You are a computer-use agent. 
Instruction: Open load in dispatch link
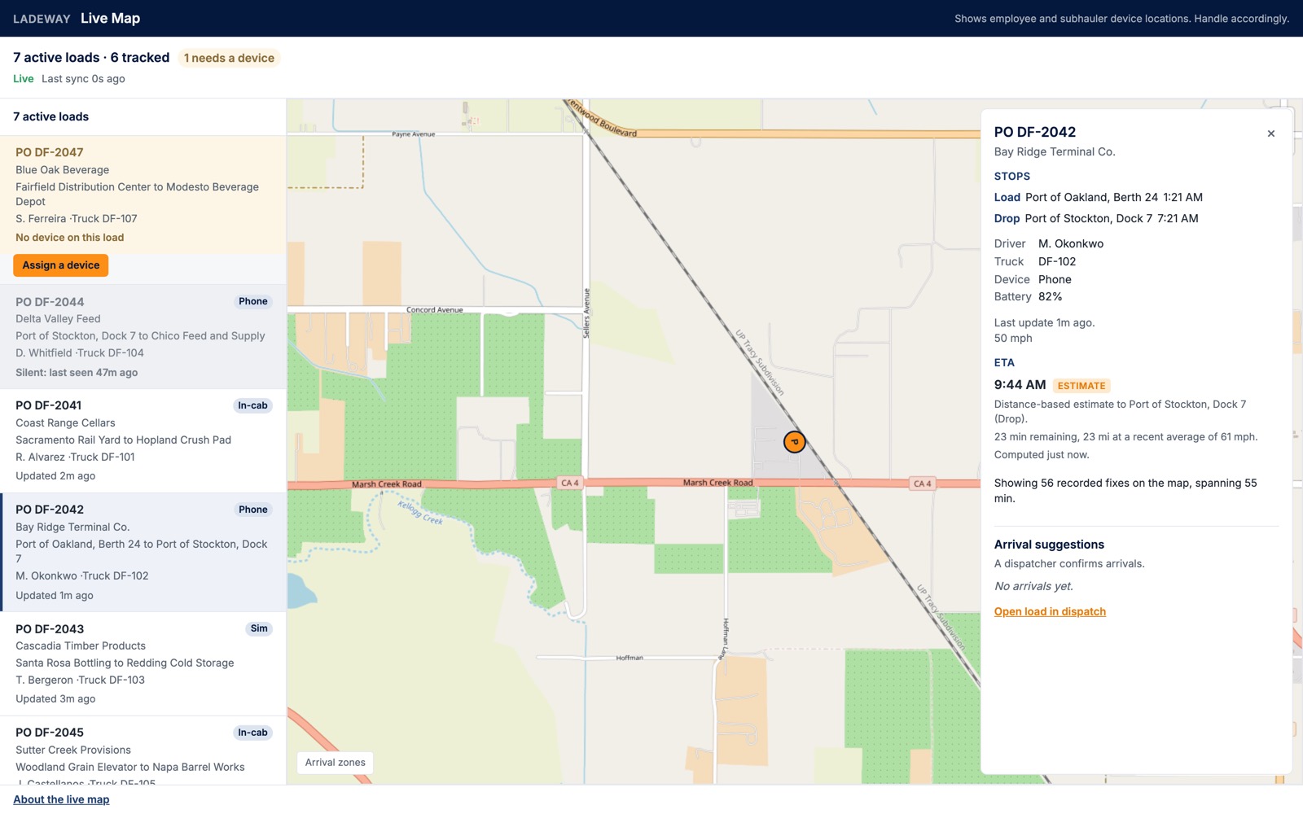[x=1050, y=611]
